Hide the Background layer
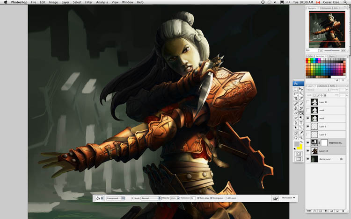The height and width of the screenshot is (219, 351). [308, 159]
